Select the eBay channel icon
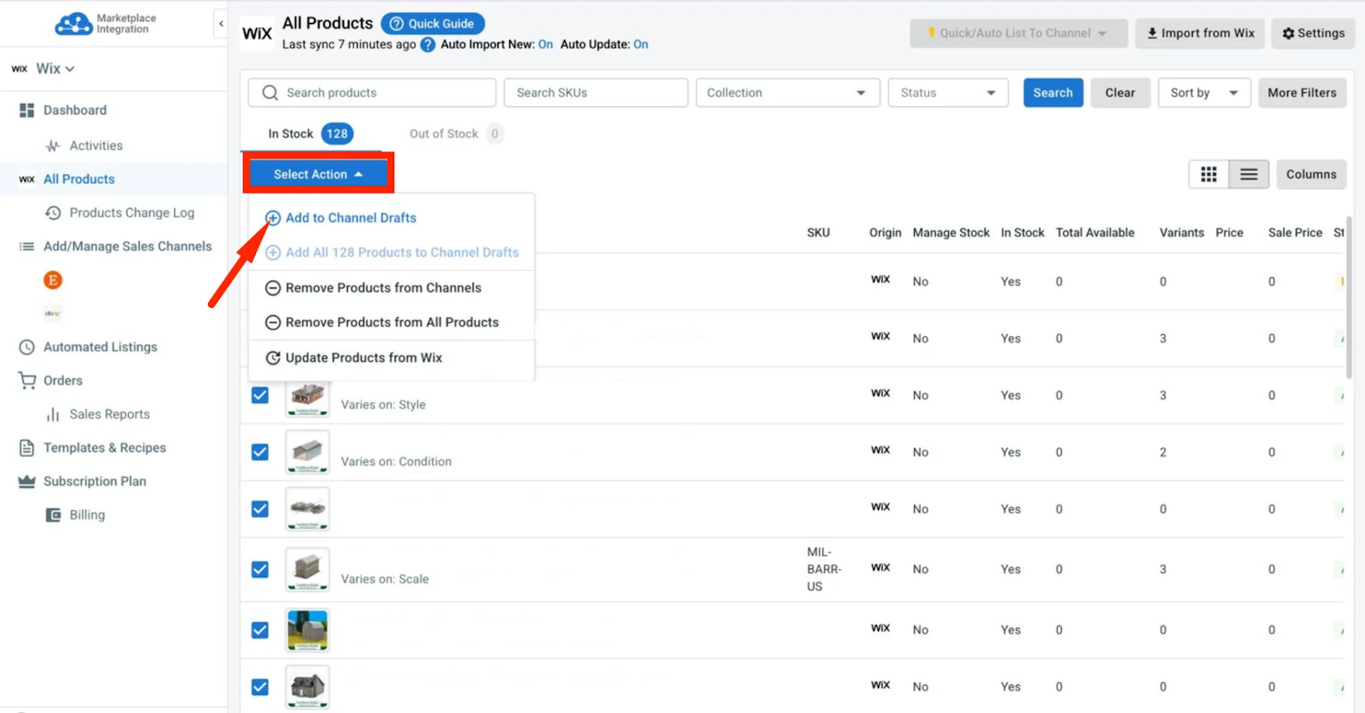This screenshot has width=1365, height=713. click(53, 314)
